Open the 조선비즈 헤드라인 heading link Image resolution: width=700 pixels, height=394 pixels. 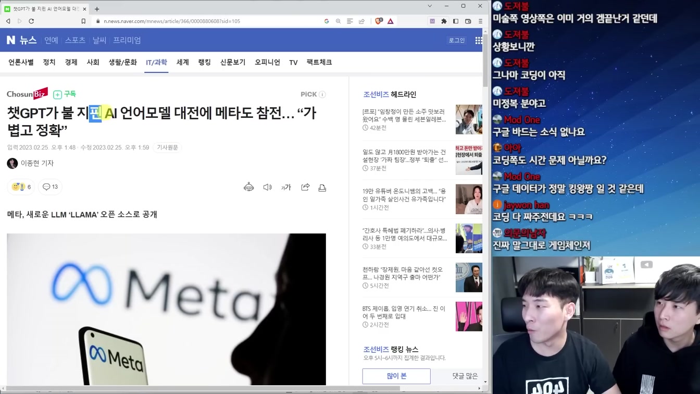click(390, 94)
